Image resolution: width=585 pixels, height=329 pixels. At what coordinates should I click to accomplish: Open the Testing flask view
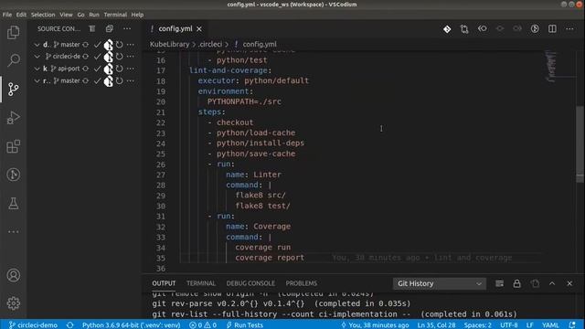click(x=14, y=203)
